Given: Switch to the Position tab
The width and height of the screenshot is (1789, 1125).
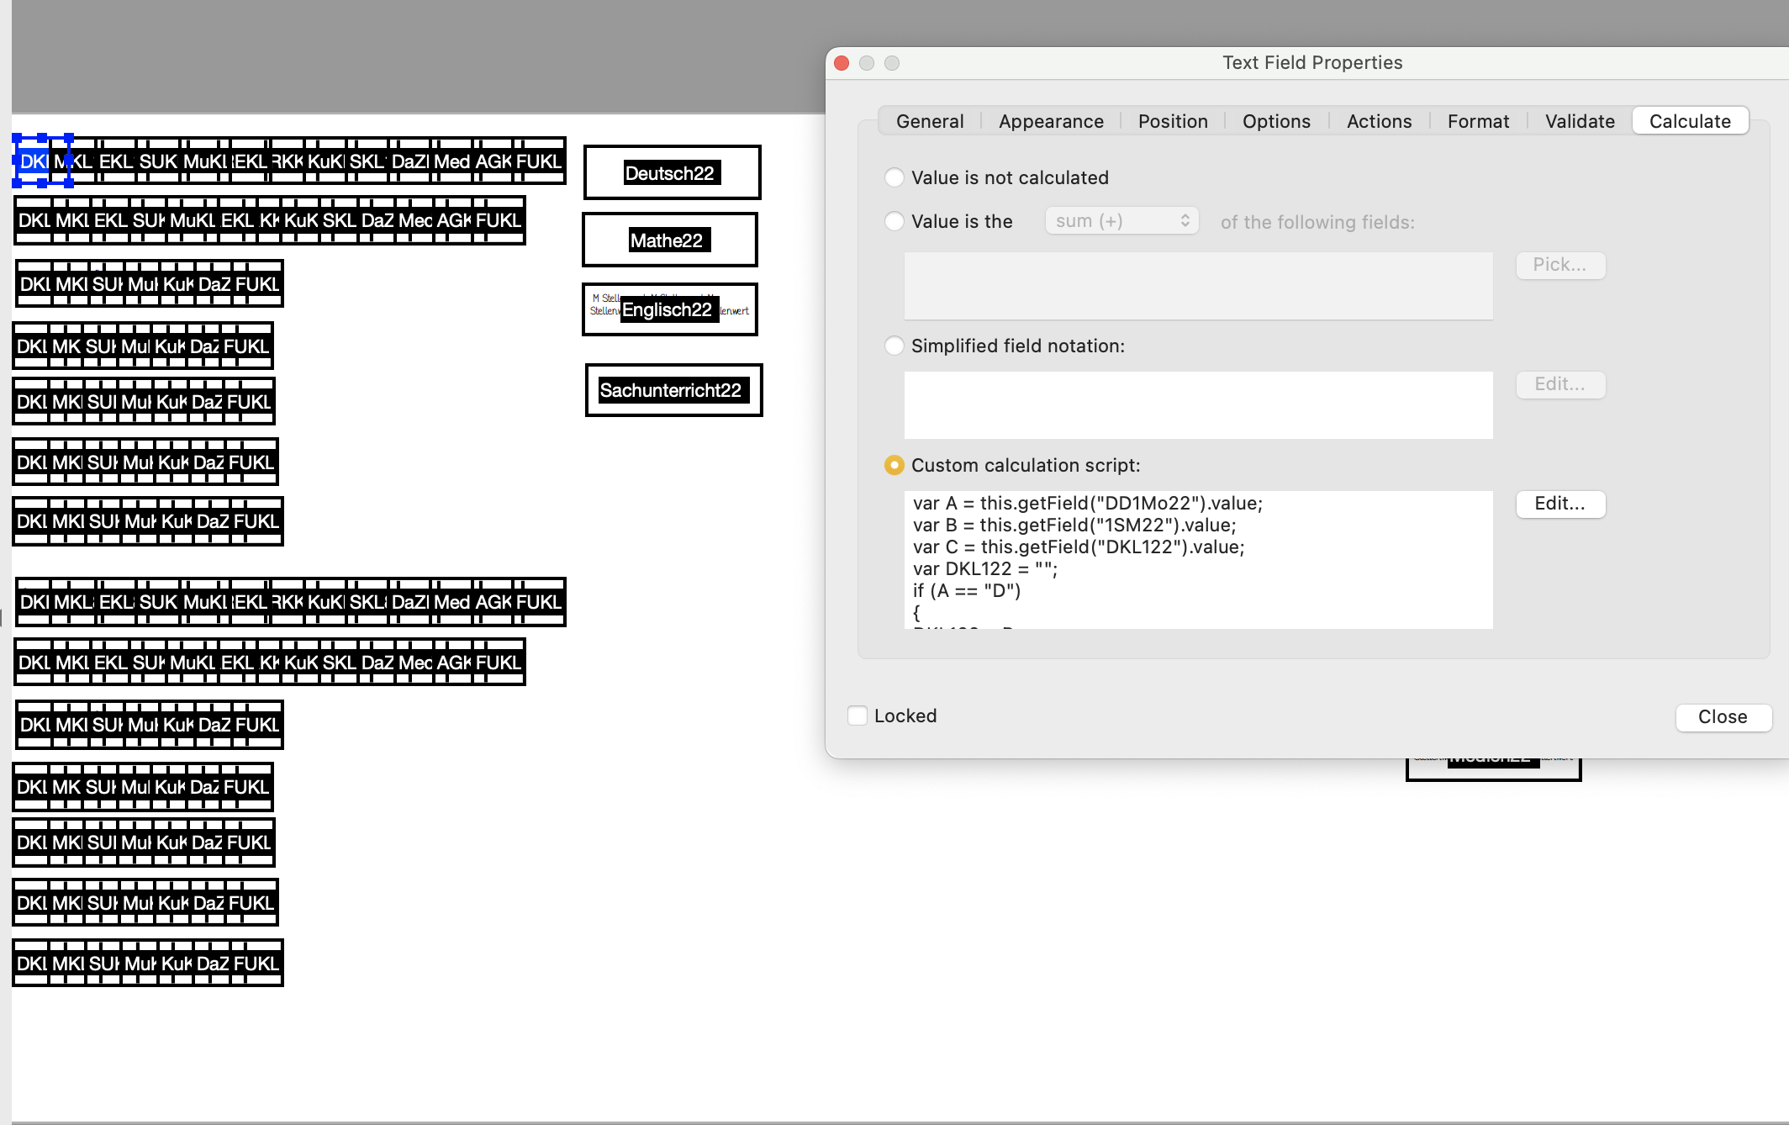Looking at the screenshot, I should pyautogui.click(x=1173, y=120).
